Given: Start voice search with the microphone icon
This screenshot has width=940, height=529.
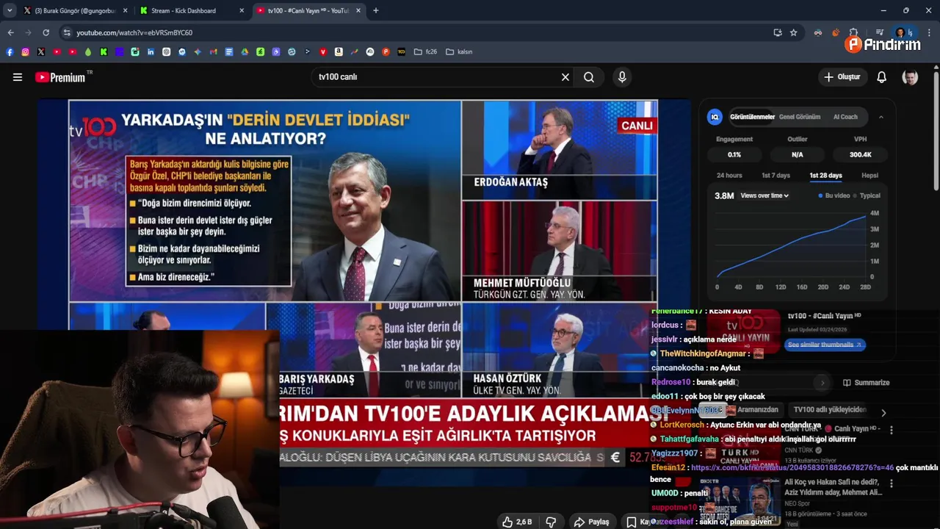Looking at the screenshot, I should 622,77.
